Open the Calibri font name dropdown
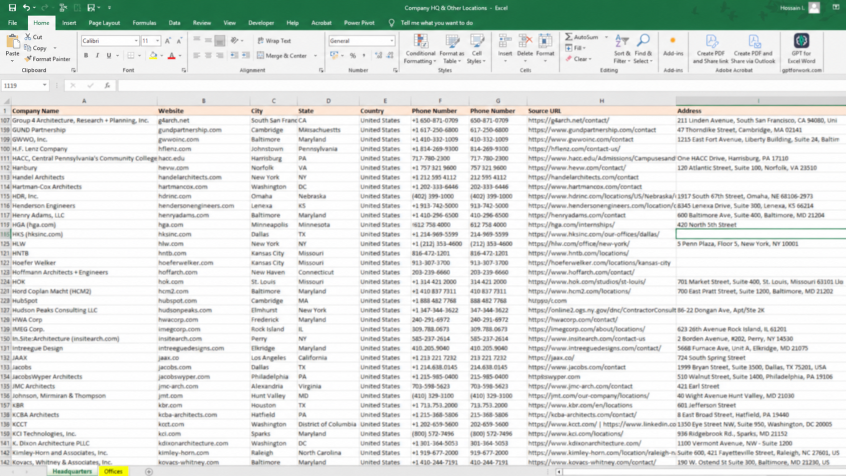Image resolution: width=846 pixels, height=476 pixels. (136, 40)
